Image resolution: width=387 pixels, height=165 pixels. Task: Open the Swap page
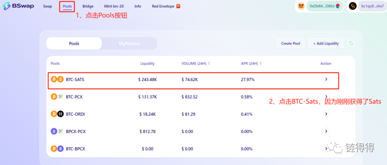click(x=48, y=6)
